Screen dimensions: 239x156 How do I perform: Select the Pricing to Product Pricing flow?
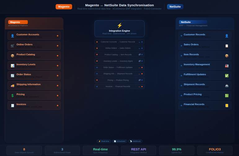coord(120,80)
